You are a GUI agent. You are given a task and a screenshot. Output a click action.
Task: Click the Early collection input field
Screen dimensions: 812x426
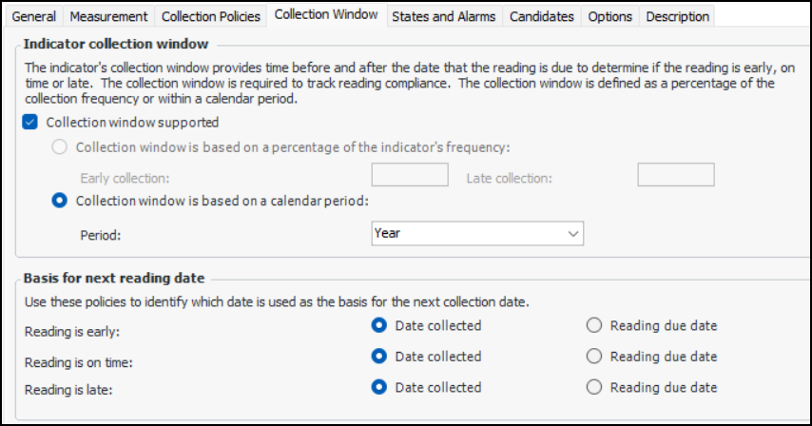point(409,175)
